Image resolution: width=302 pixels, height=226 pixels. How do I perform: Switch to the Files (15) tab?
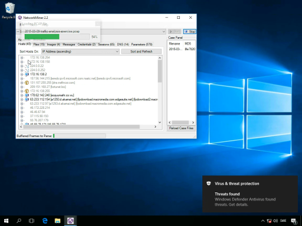tap(39, 45)
